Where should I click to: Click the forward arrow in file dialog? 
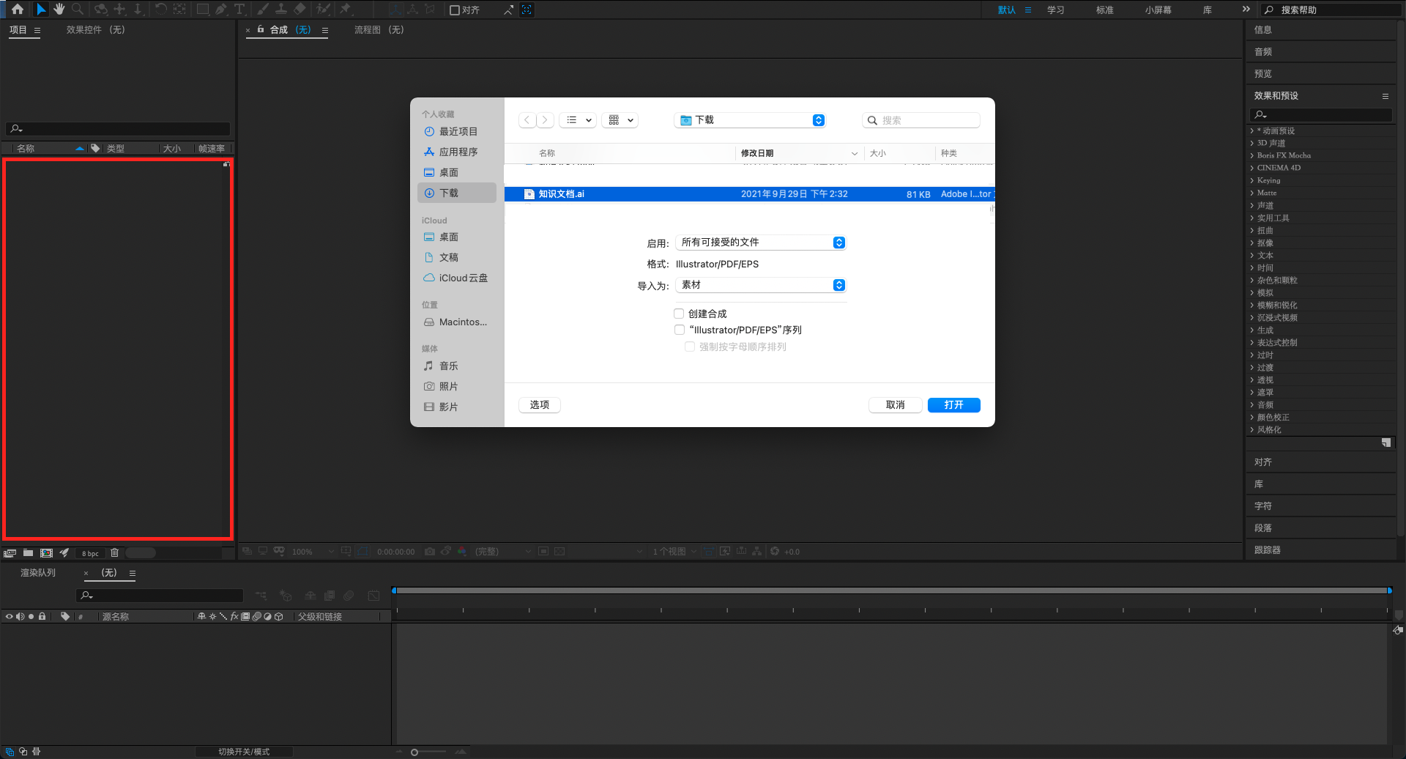(545, 120)
